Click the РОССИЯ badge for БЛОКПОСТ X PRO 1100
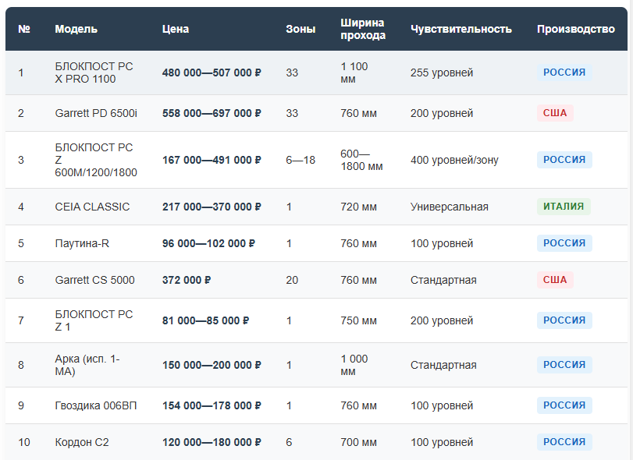633x460 pixels. point(564,73)
